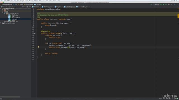Click the override gutter marker on line 13
The height and width of the screenshot is (100, 179).
pyautogui.click(x=35, y=33)
